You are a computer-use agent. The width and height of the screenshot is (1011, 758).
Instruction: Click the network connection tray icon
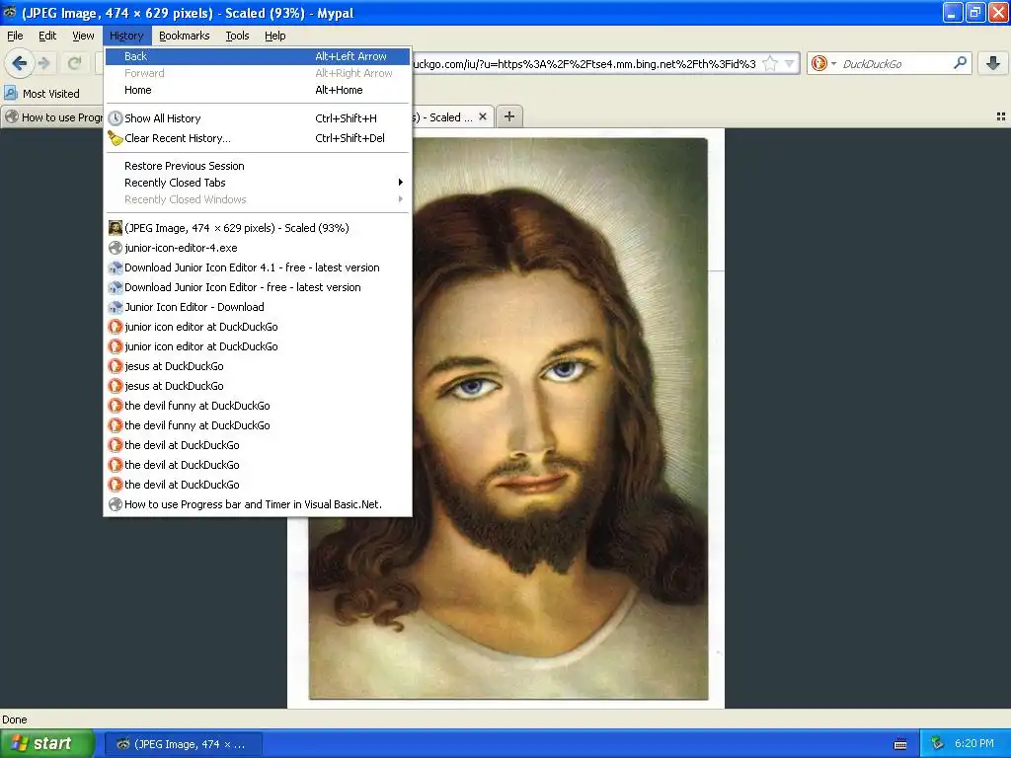point(937,744)
